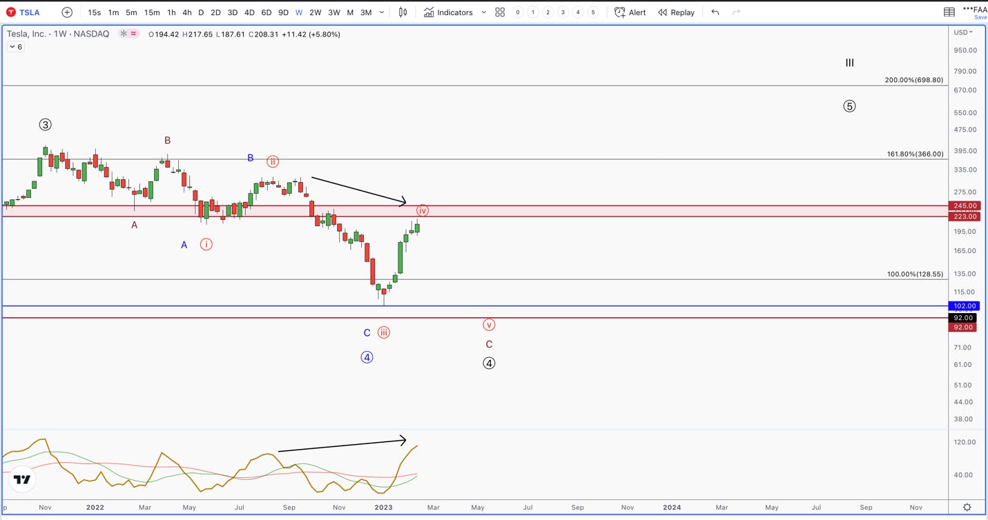Click the circled 5 layout button

click(592, 12)
